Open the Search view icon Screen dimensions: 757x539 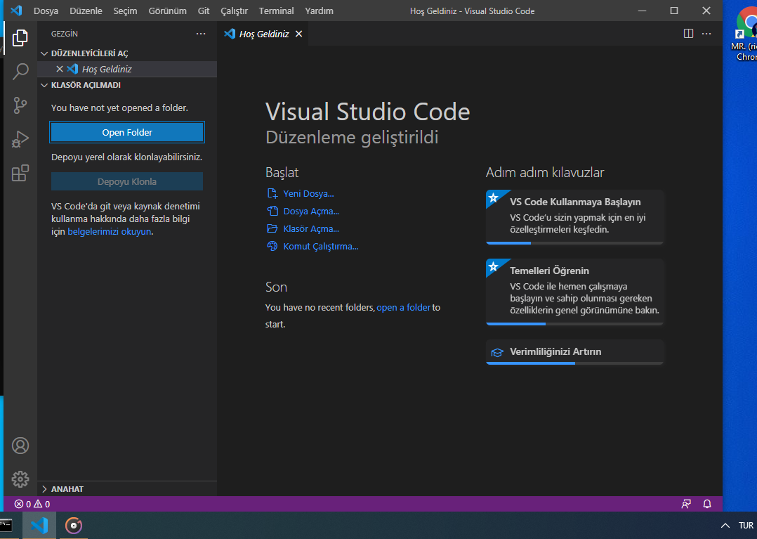tap(20, 72)
